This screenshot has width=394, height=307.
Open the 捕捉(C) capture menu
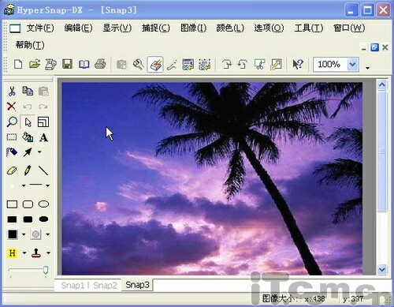(x=156, y=28)
